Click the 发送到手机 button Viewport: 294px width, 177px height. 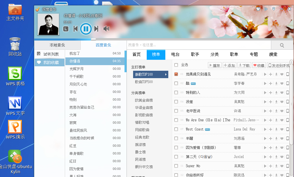[x=279, y=65]
